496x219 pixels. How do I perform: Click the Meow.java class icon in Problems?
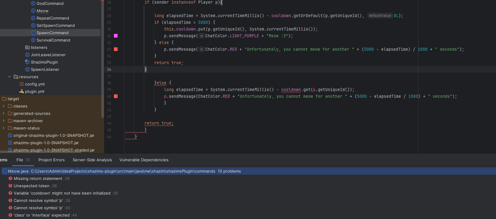(5, 171)
